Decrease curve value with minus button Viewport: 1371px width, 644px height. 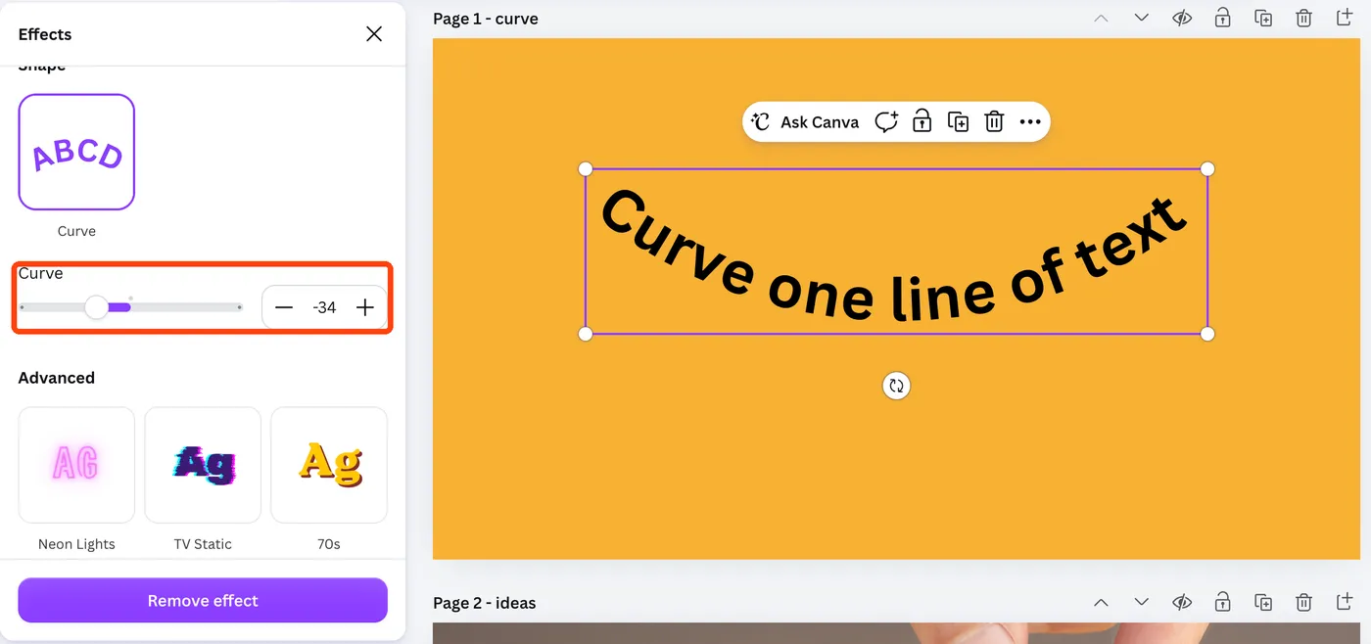tap(284, 307)
